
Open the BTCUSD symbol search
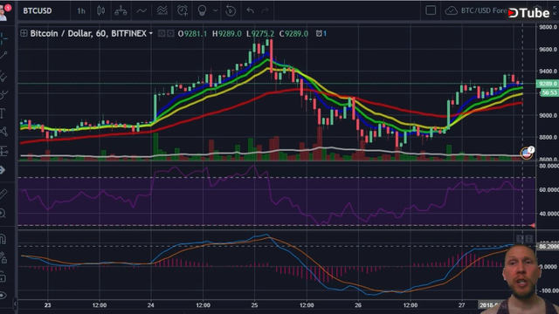pyautogui.click(x=38, y=10)
